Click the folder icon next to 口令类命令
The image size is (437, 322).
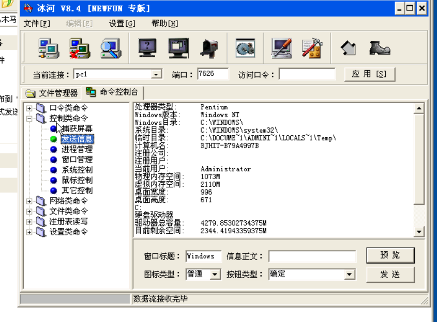(41, 108)
